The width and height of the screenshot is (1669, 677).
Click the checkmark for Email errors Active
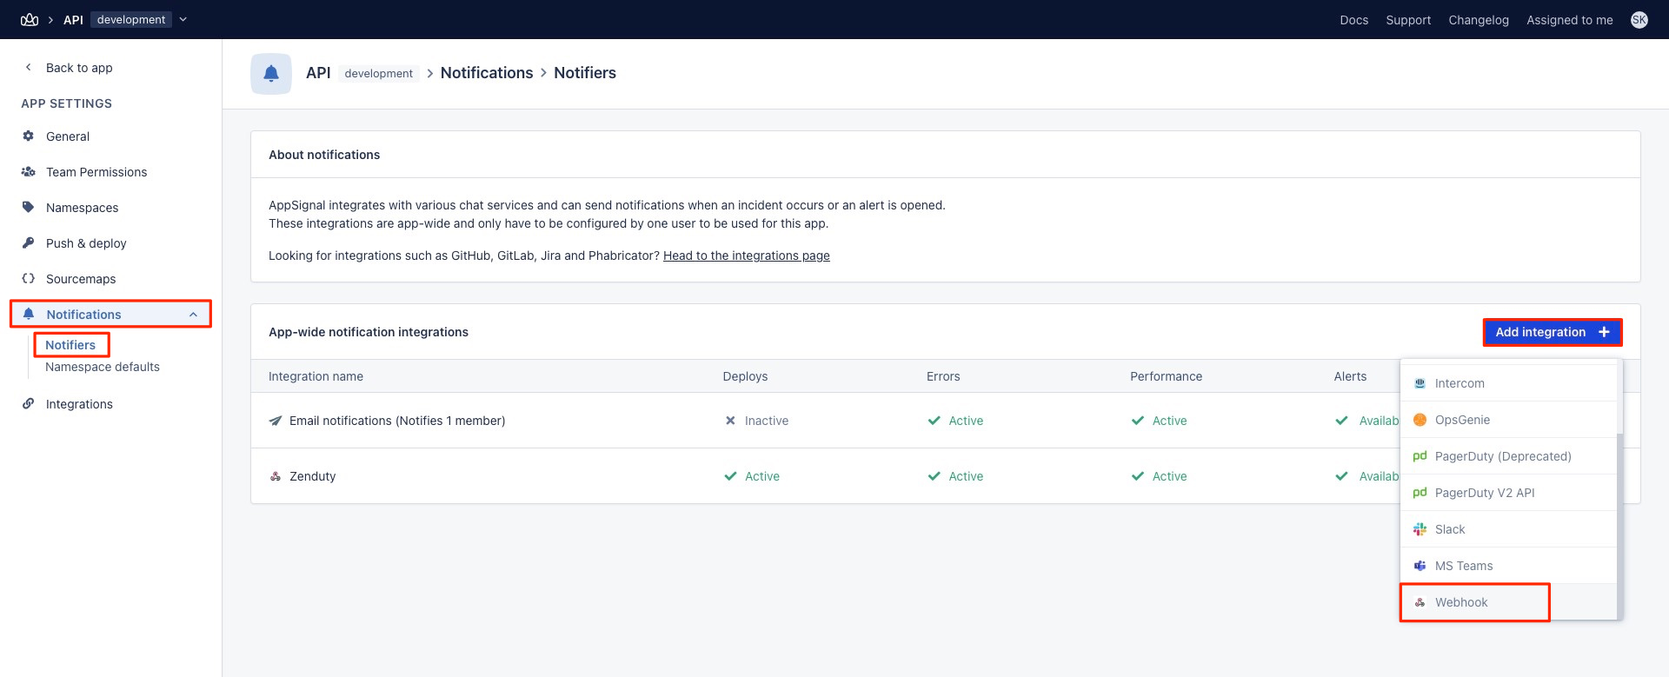point(934,421)
